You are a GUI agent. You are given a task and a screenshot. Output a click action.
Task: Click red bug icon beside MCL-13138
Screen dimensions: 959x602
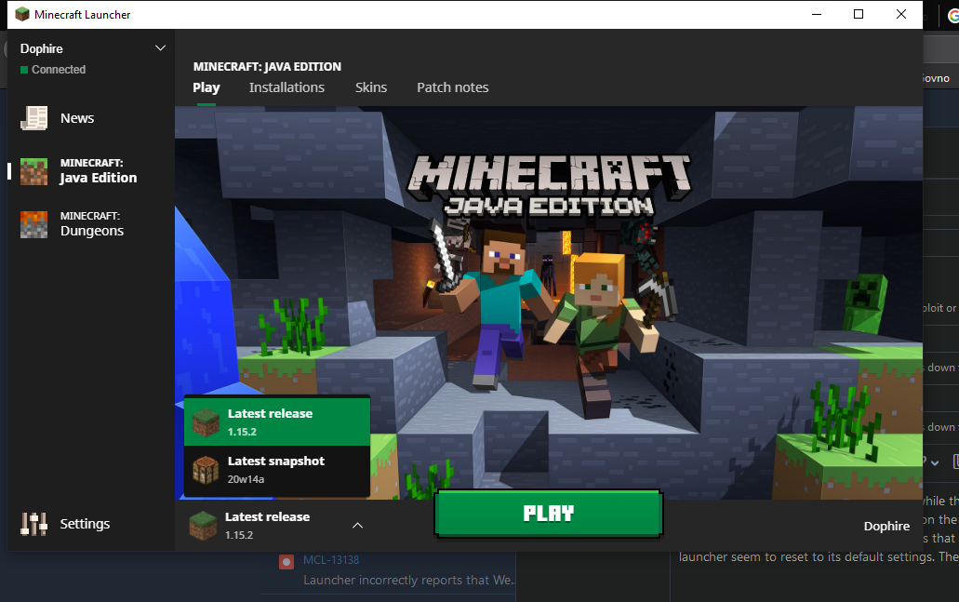tap(286, 562)
